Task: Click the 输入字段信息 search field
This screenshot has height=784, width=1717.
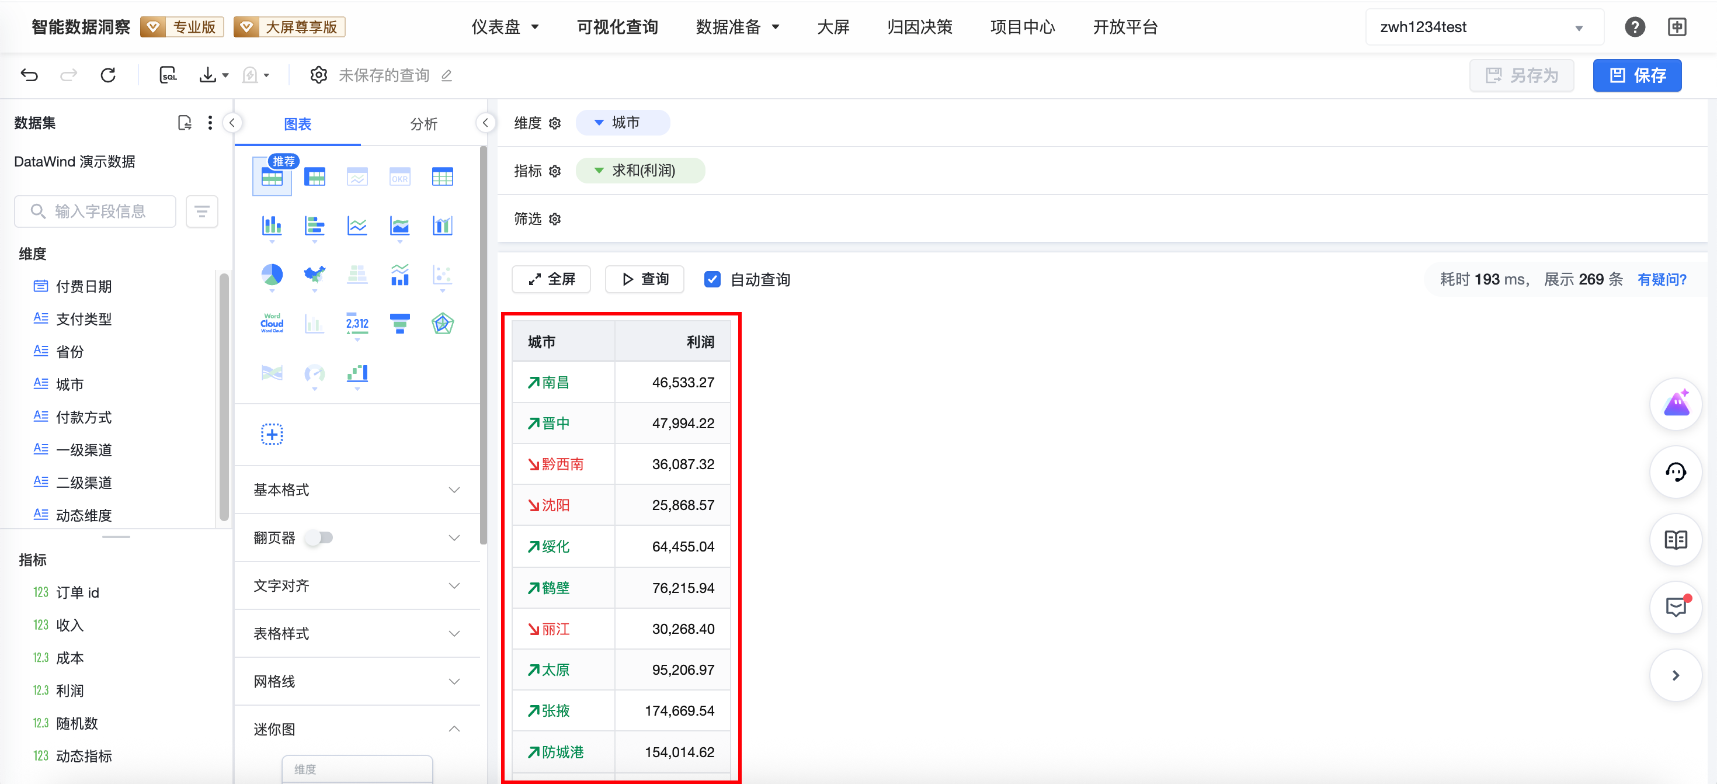Action: (96, 211)
